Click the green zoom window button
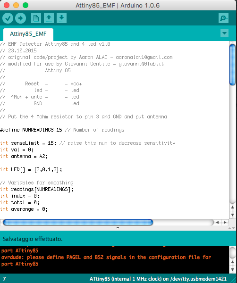Viewport: 237px width, 283px height. click(25, 5)
